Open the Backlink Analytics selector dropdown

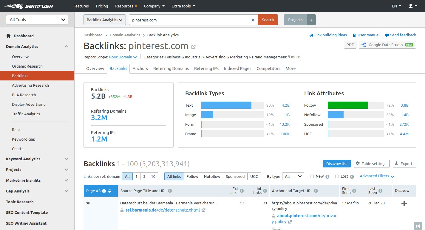[105, 20]
